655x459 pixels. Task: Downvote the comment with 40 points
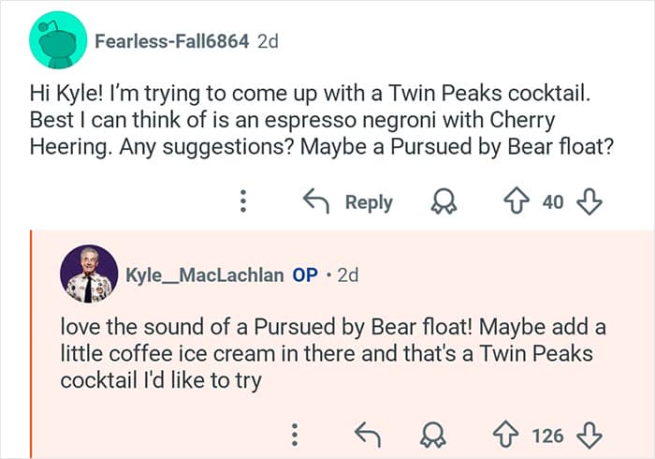(589, 201)
